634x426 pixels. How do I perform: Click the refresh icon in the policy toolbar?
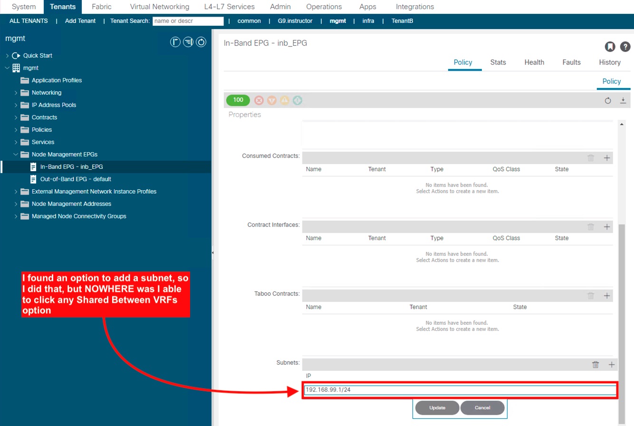coord(608,100)
